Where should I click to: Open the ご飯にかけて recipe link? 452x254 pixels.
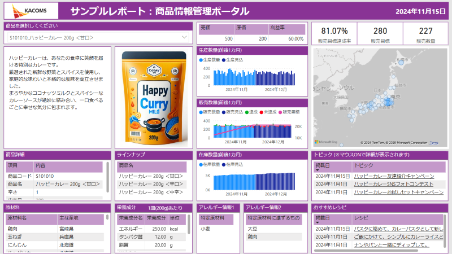point(398,237)
